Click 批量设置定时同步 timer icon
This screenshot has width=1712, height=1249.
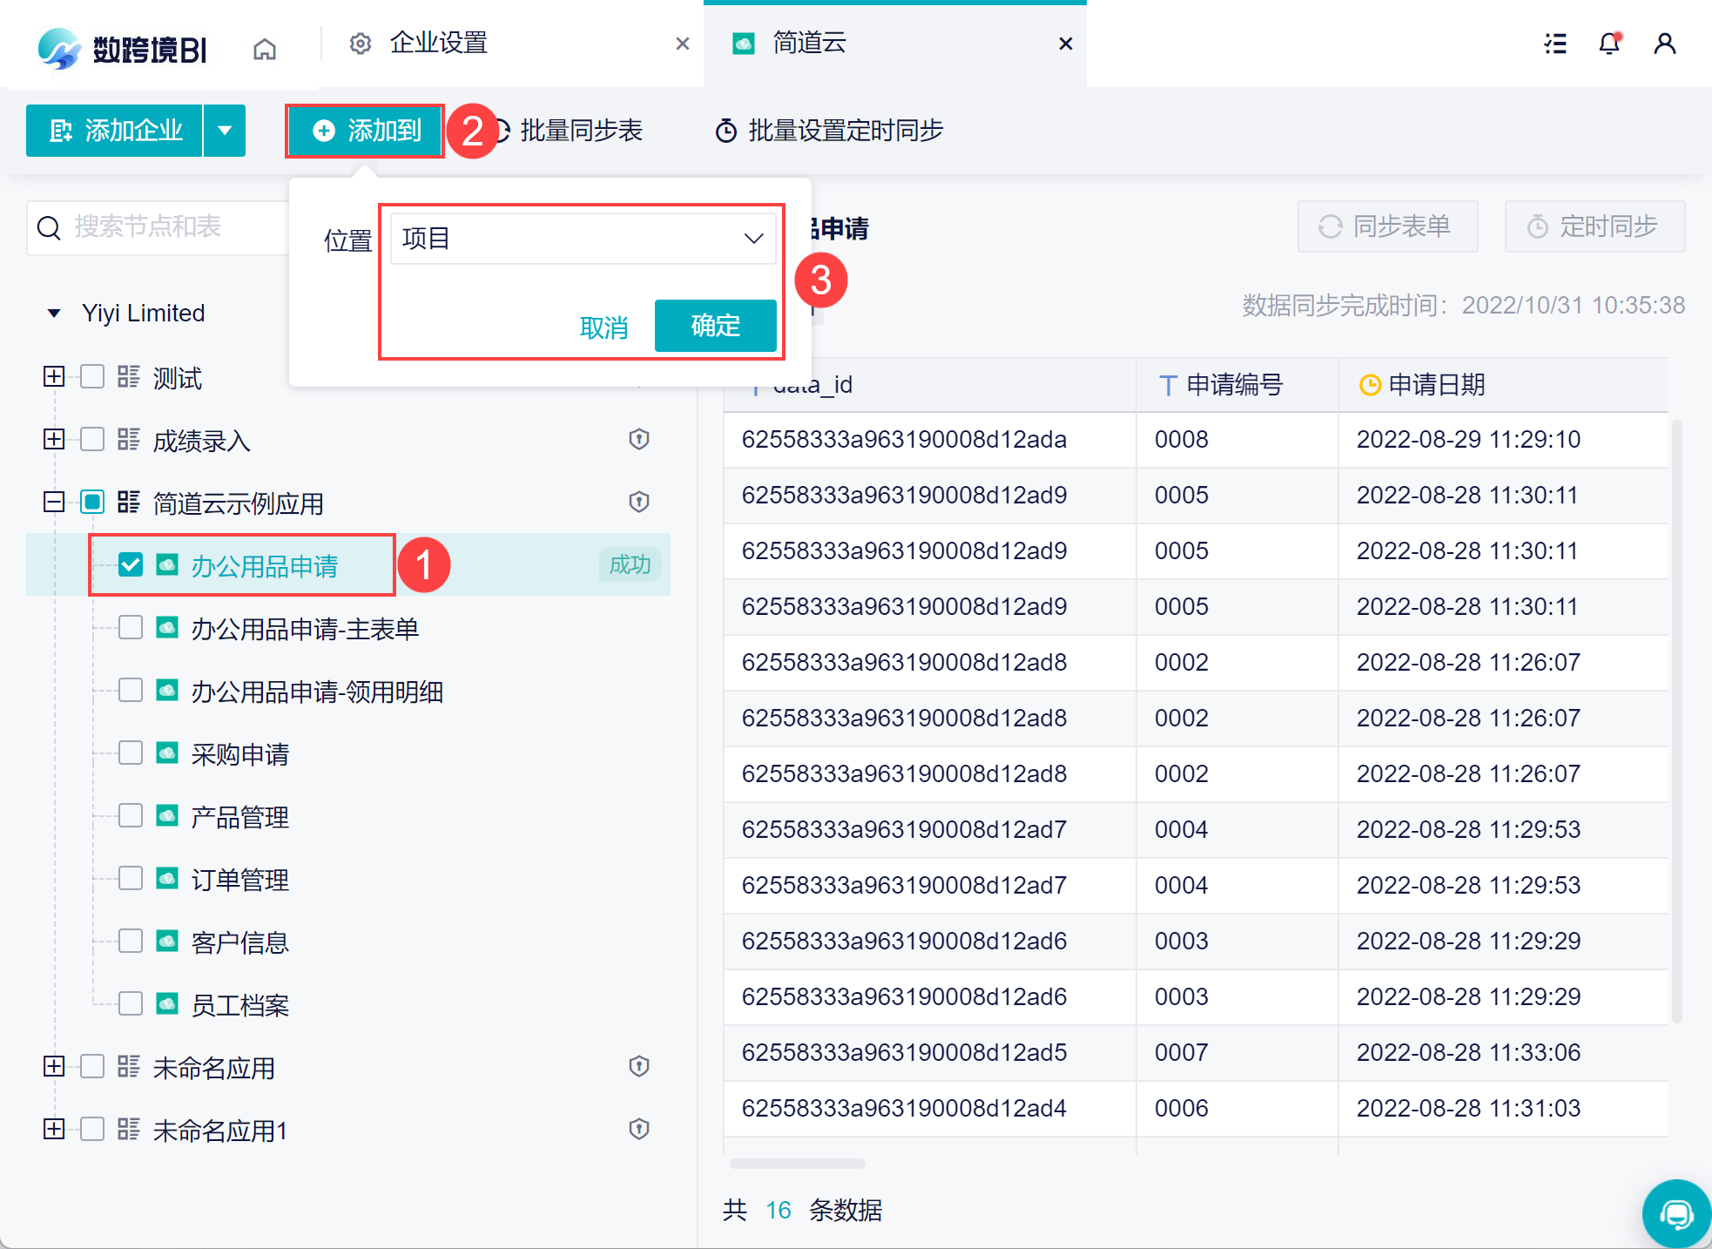[x=725, y=132]
